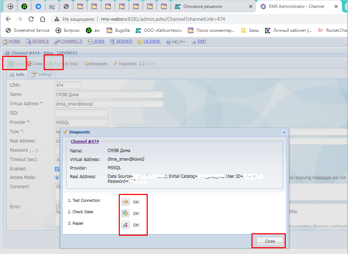Image resolution: width=348 pixels, height=254 pixels.
Task: Open the Битрикс bookmark
Action: [68, 30]
